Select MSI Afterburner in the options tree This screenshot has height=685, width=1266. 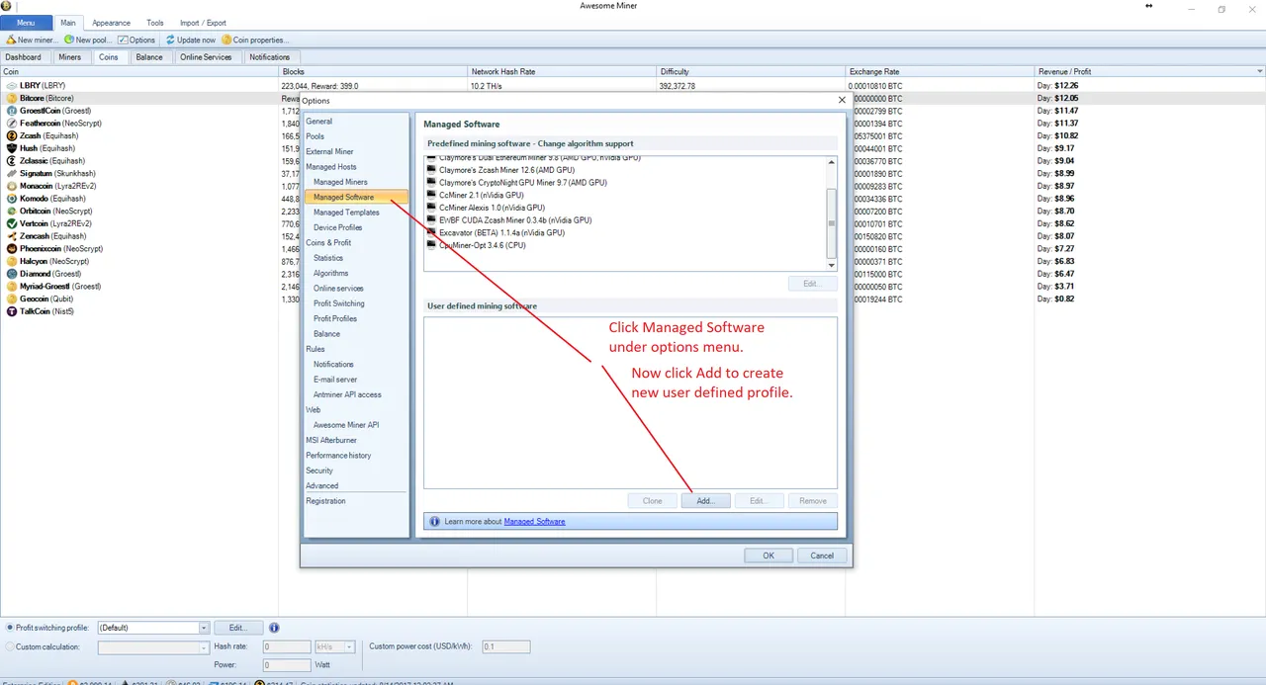click(x=331, y=440)
